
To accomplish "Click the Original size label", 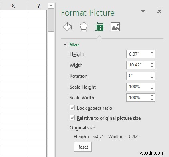I will click(x=82, y=128).
